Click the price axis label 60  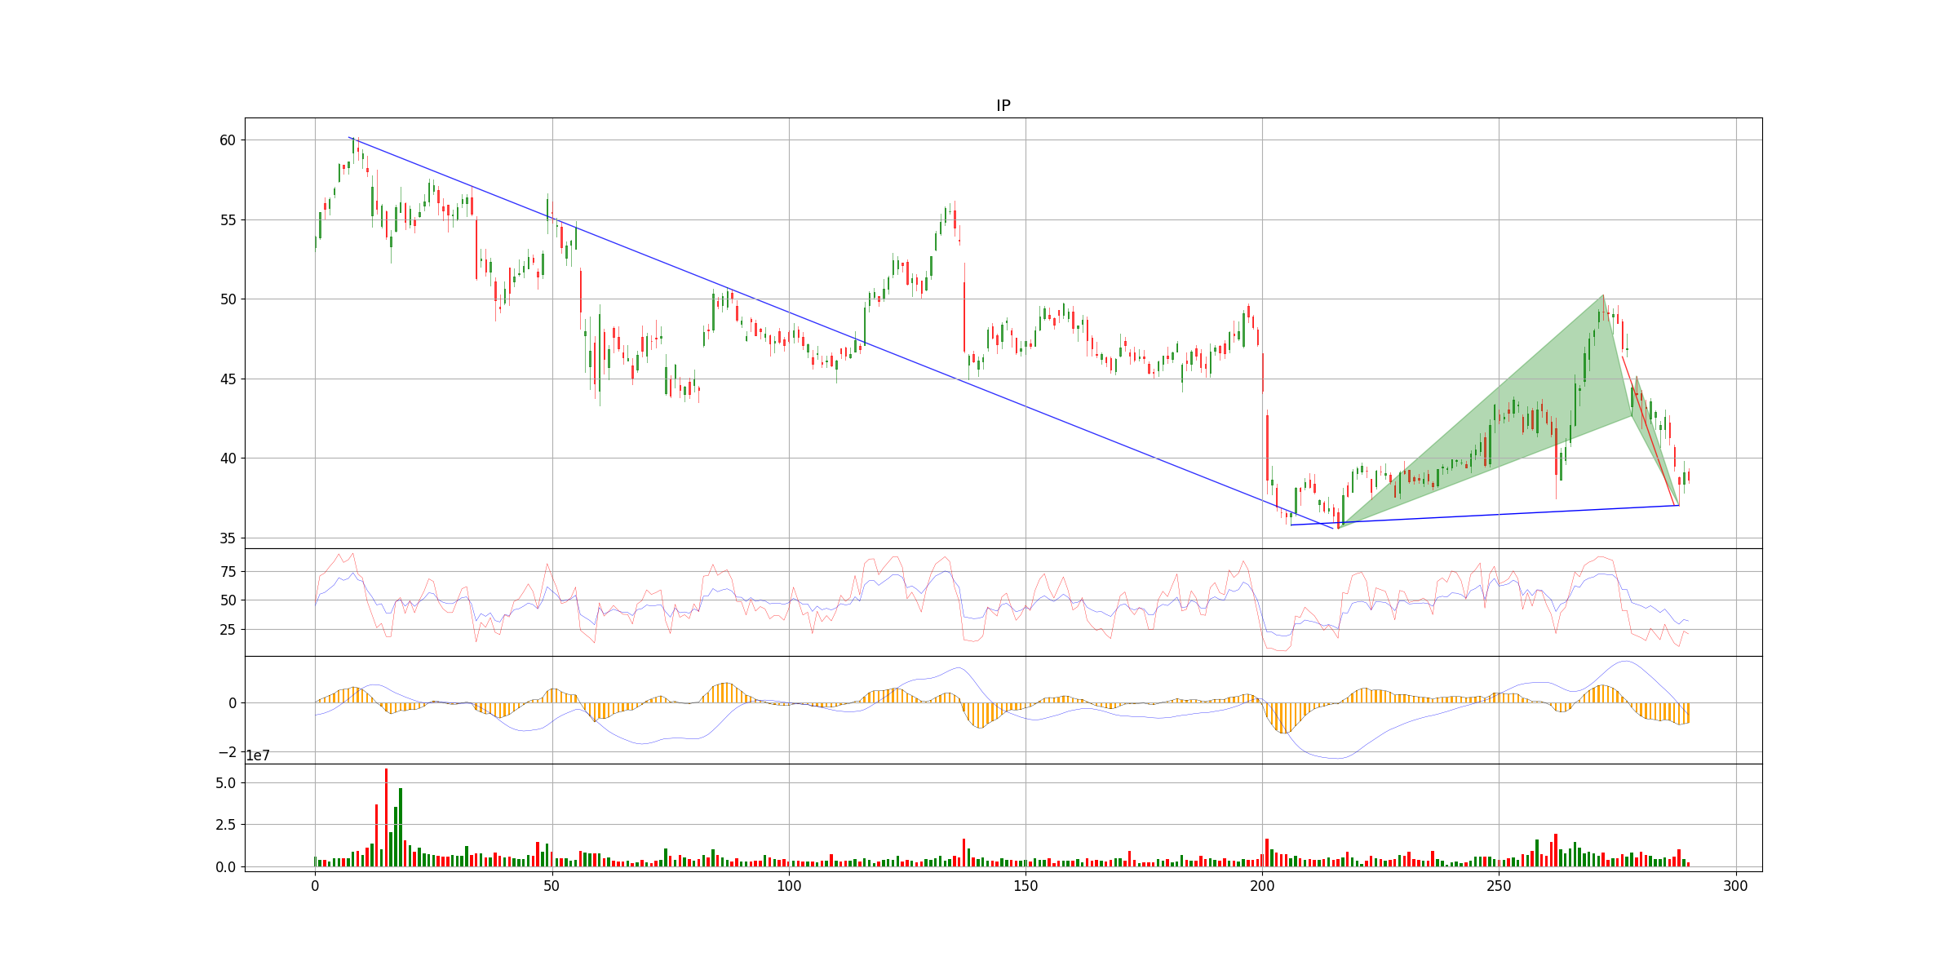(x=227, y=140)
